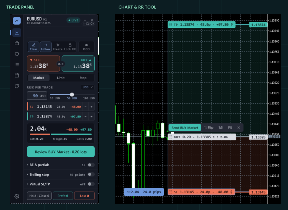Select the Limit order tab
Viewport: 288px width, 210px height.
[x=61, y=78]
